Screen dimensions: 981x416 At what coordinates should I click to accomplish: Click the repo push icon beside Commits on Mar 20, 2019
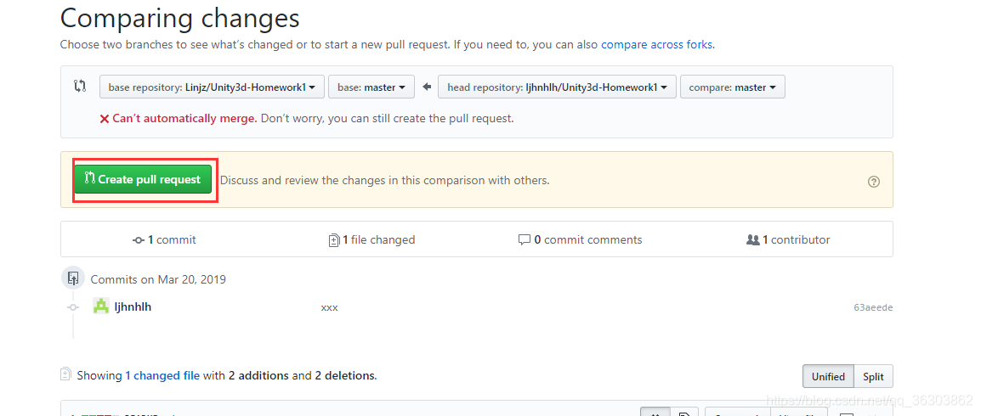pyautogui.click(x=73, y=278)
